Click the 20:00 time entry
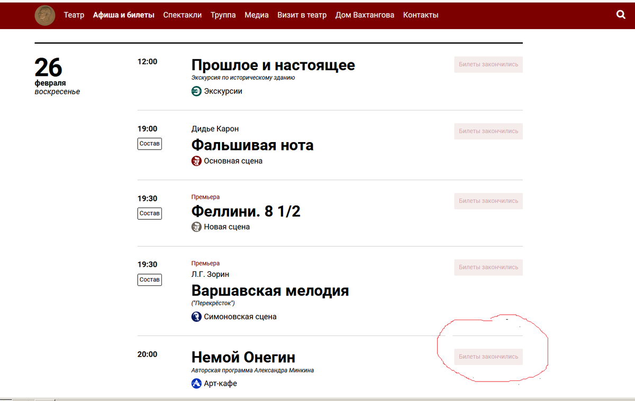 click(148, 355)
